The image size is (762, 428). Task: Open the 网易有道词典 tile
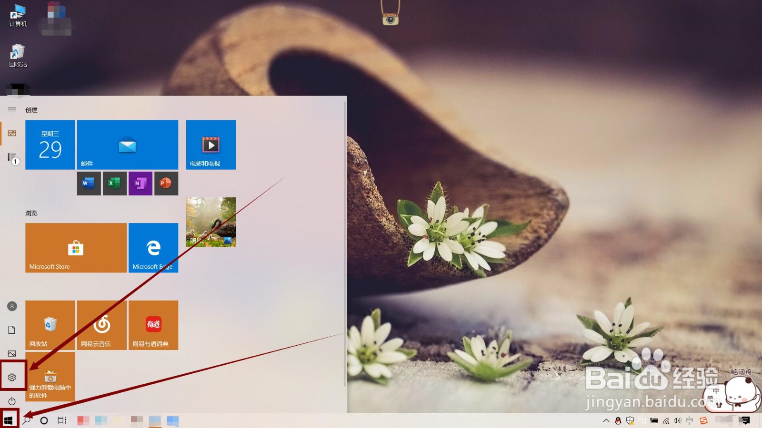[x=153, y=325]
